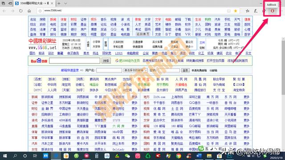Viewport: 285px width, 160px height.
Task: Open the 电脑 category in top grid
Action: click(x=168, y=20)
